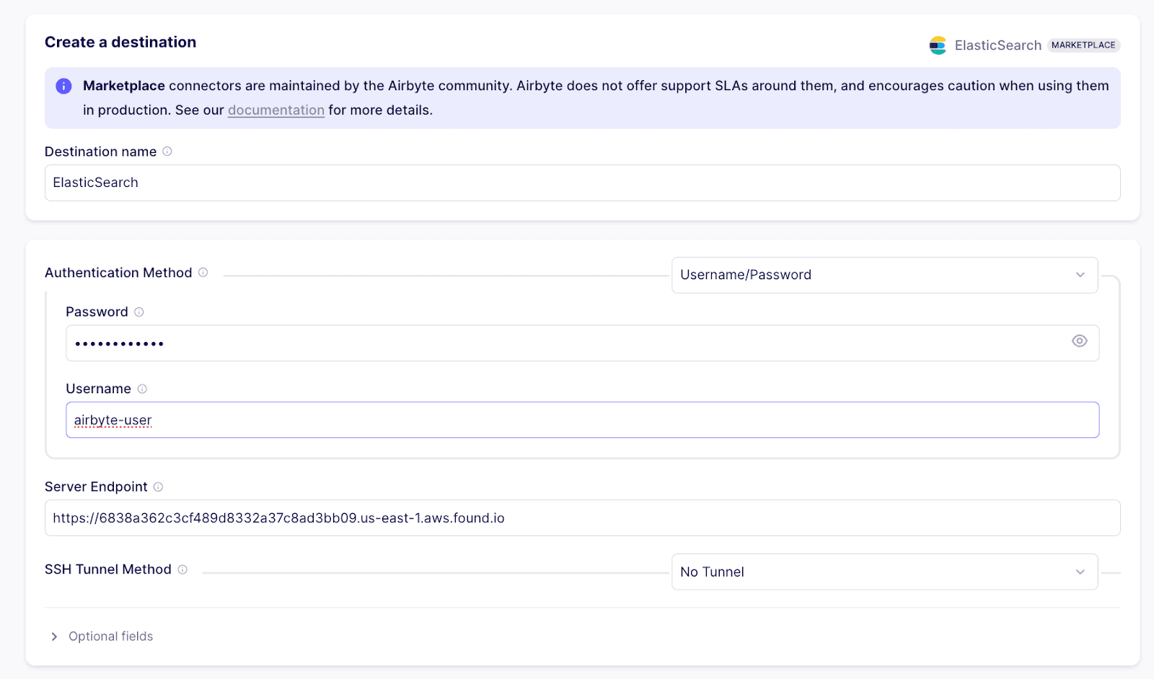Image resolution: width=1154 pixels, height=679 pixels.
Task: Click the Destination name info tooltip icon
Action: pyautogui.click(x=167, y=152)
